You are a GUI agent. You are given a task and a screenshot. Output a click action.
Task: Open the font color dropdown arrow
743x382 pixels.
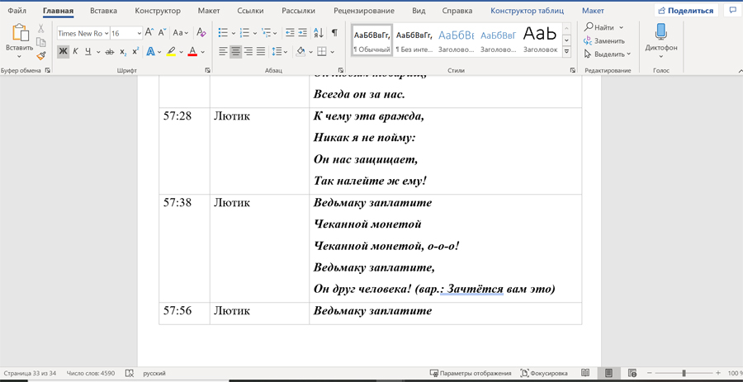click(202, 52)
